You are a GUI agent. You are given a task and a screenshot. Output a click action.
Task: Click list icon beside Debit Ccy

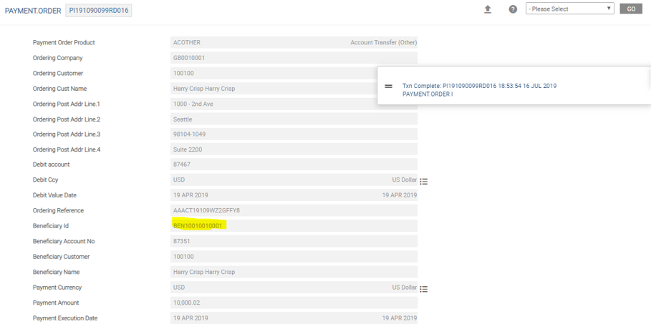click(x=424, y=182)
